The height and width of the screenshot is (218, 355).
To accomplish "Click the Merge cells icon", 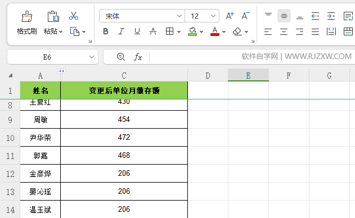I will (348, 31).
